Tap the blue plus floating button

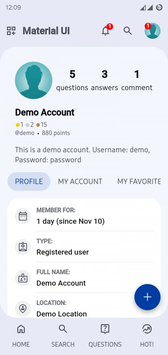[x=147, y=297]
